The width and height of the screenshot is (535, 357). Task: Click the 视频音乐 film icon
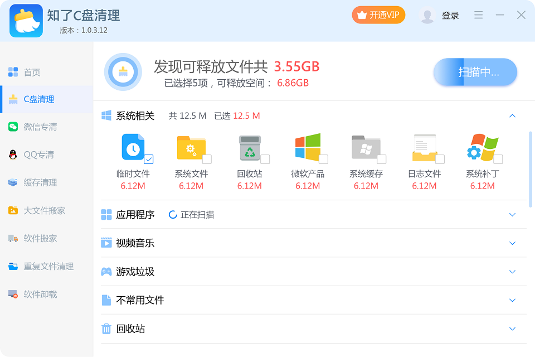[x=106, y=243]
